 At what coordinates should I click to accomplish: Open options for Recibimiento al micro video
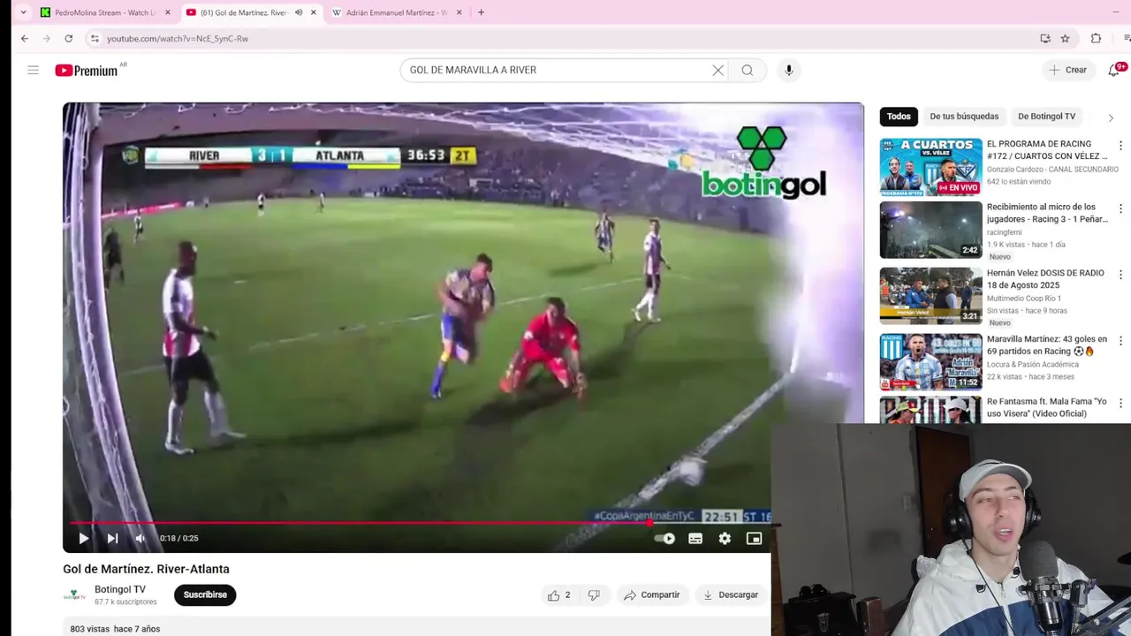(1120, 209)
